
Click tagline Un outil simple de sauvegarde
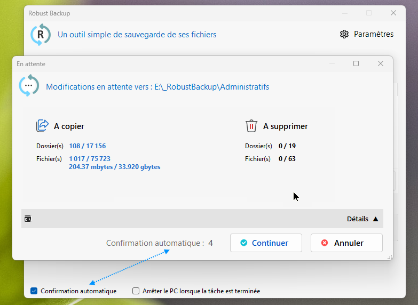click(x=137, y=35)
